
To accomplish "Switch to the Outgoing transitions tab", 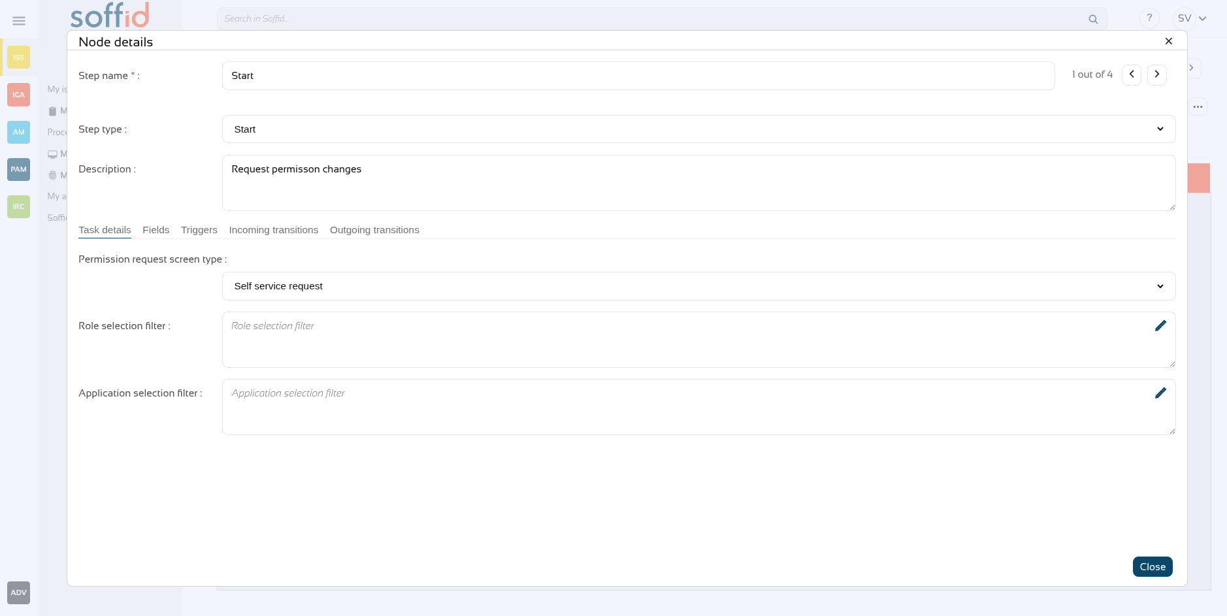I will (374, 230).
